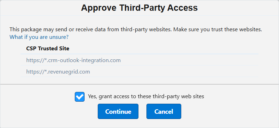Viewport: 279px width, 128px height.
Task: Proceed with installation via Continue
Action: pos(118,111)
